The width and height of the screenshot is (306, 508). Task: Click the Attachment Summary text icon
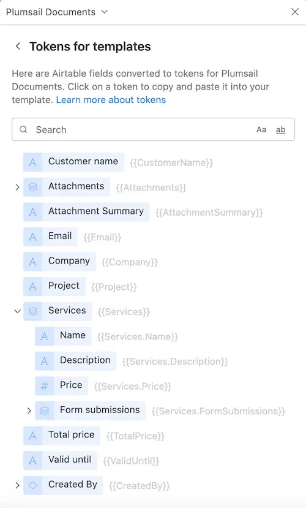coord(32,212)
